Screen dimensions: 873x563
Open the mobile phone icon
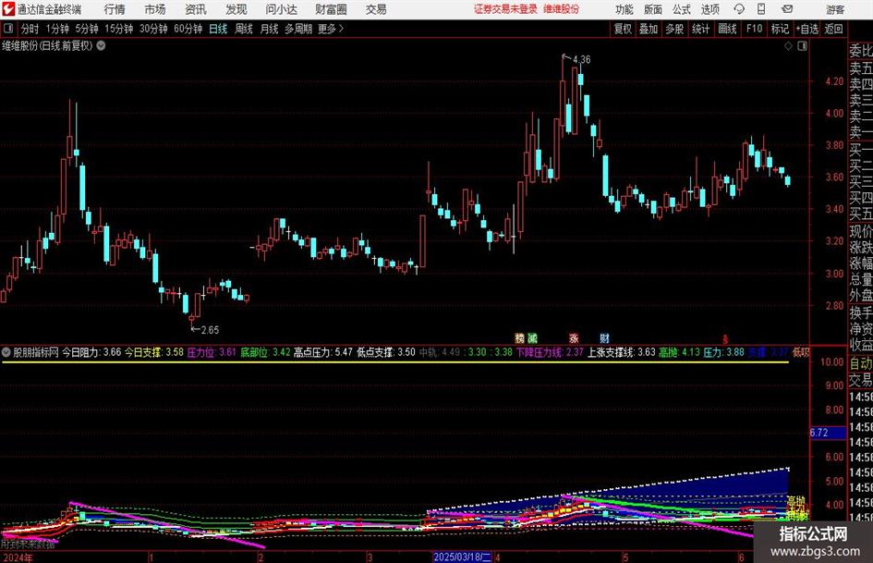point(761,9)
